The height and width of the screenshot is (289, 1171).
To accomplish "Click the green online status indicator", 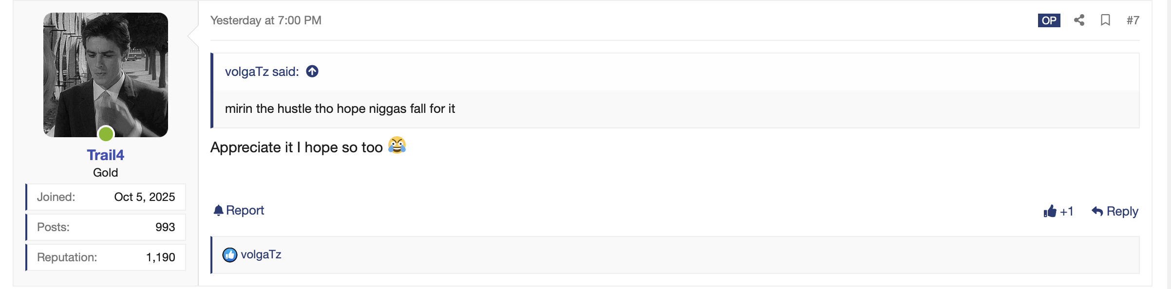I will [106, 133].
